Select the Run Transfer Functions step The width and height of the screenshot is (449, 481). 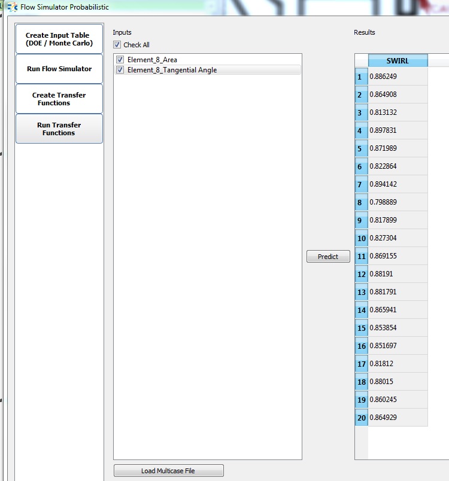tap(59, 129)
